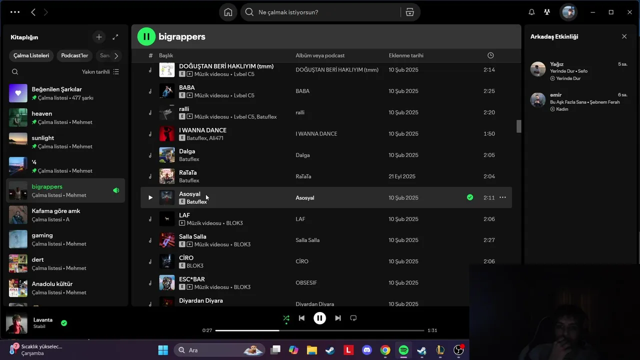Viewport: 640px width, 360px height.
Task: Skip to the previous track
Action: click(x=301, y=318)
